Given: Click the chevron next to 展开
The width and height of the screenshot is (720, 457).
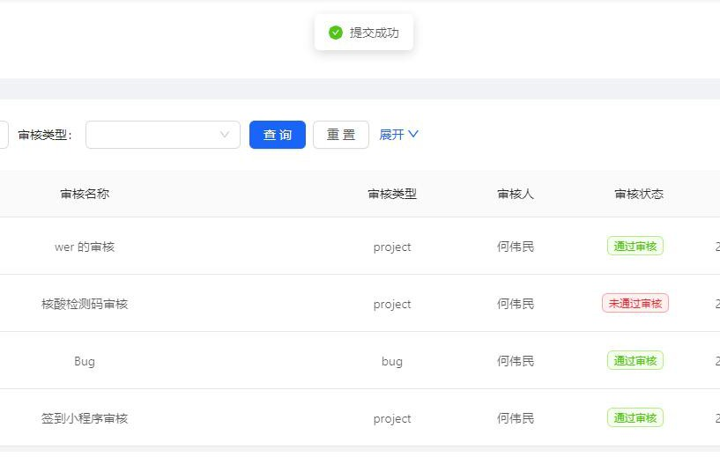Looking at the screenshot, I should click(413, 135).
